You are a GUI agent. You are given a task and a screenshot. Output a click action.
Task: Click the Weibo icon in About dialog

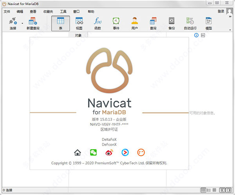[109, 153]
